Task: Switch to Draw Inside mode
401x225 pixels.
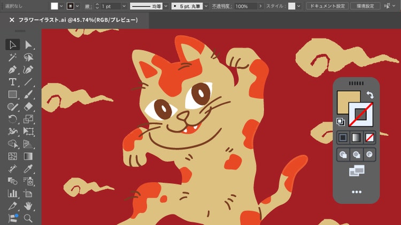Action: click(369, 154)
